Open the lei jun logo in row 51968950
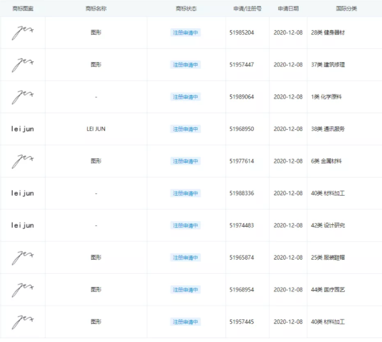The width and height of the screenshot is (382, 342). [23, 129]
